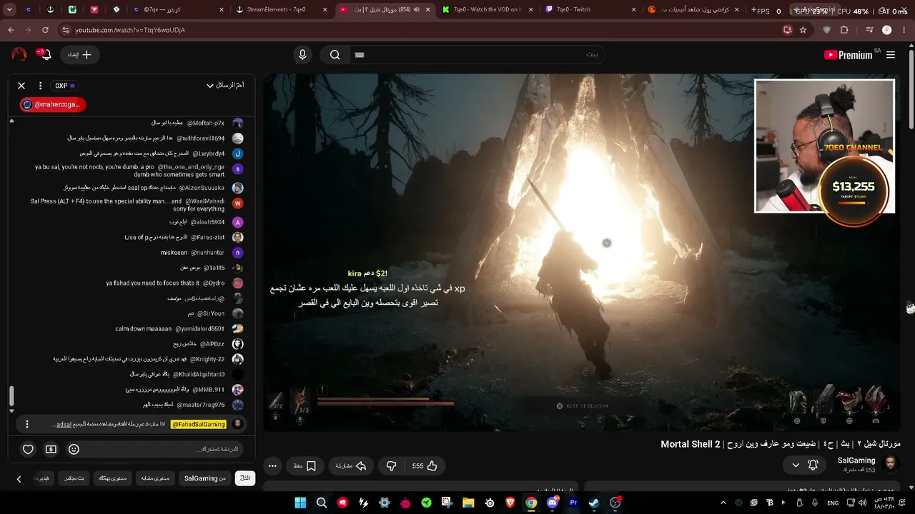Focus the YouTube search box
The width and height of the screenshot is (915, 514).
coord(476,55)
